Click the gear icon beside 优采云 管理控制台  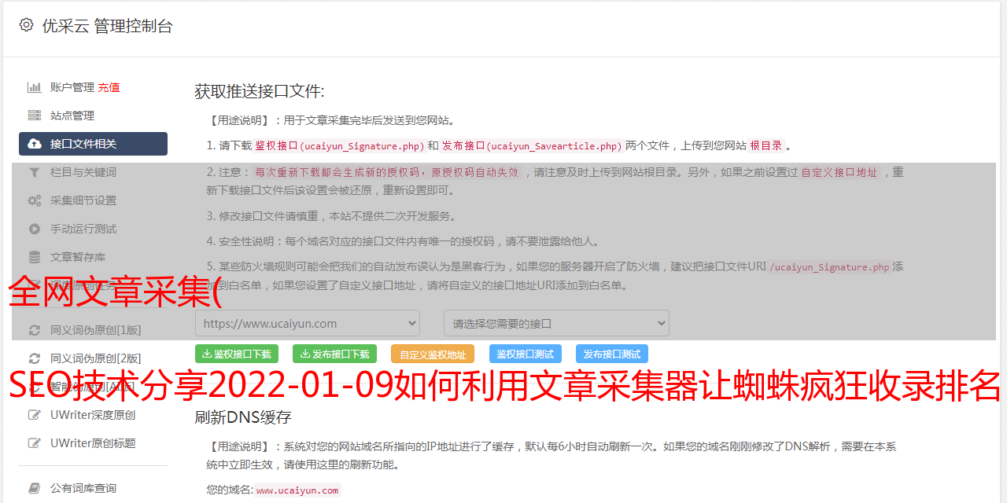pos(26,25)
